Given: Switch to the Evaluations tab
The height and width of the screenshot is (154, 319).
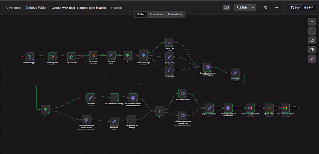Looking at the screenshot, I should coord(175,14).
